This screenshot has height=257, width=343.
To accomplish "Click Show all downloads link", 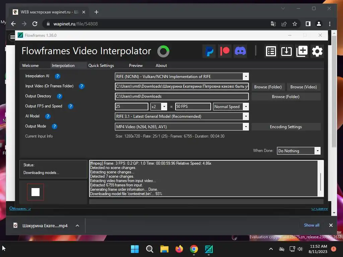I will click(312, 225).
